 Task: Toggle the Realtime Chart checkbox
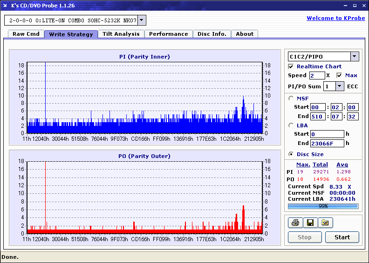(x=291, y=66)
